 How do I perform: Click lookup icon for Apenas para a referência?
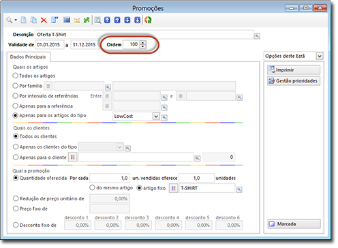click(164, 108)
